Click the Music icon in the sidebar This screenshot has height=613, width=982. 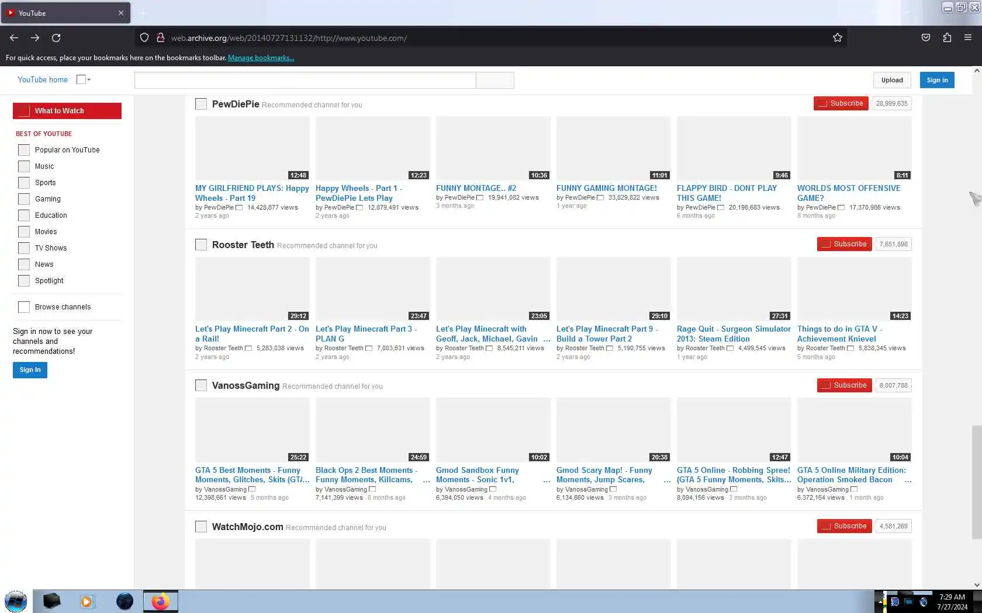click(x=24, y=166)
